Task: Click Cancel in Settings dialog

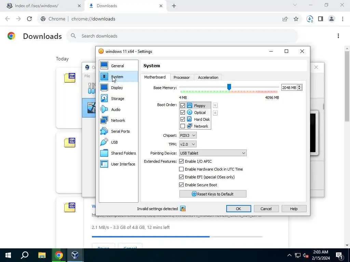Action: pos(266,209)
